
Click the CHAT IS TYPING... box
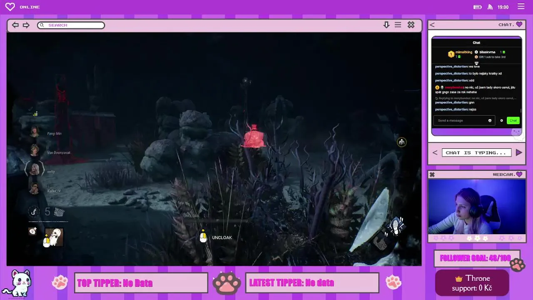coord(476,153)
